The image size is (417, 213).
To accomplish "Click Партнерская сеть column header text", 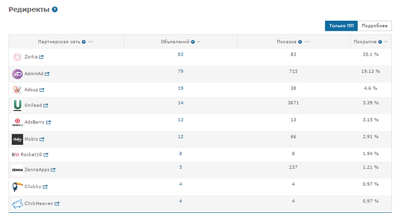I will tap(59, 42).
